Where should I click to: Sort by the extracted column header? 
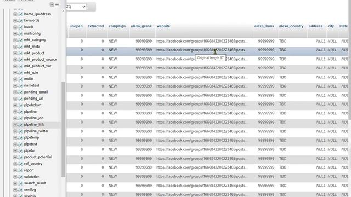[95, 26]
